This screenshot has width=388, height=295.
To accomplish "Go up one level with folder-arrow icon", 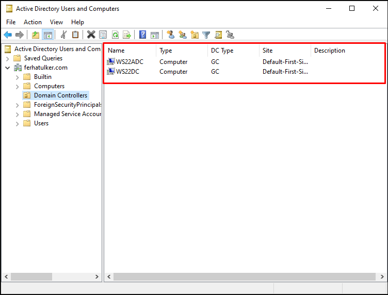I will 36,35.
